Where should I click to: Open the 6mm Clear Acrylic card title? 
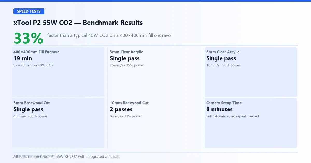click(x=223, y=52)
